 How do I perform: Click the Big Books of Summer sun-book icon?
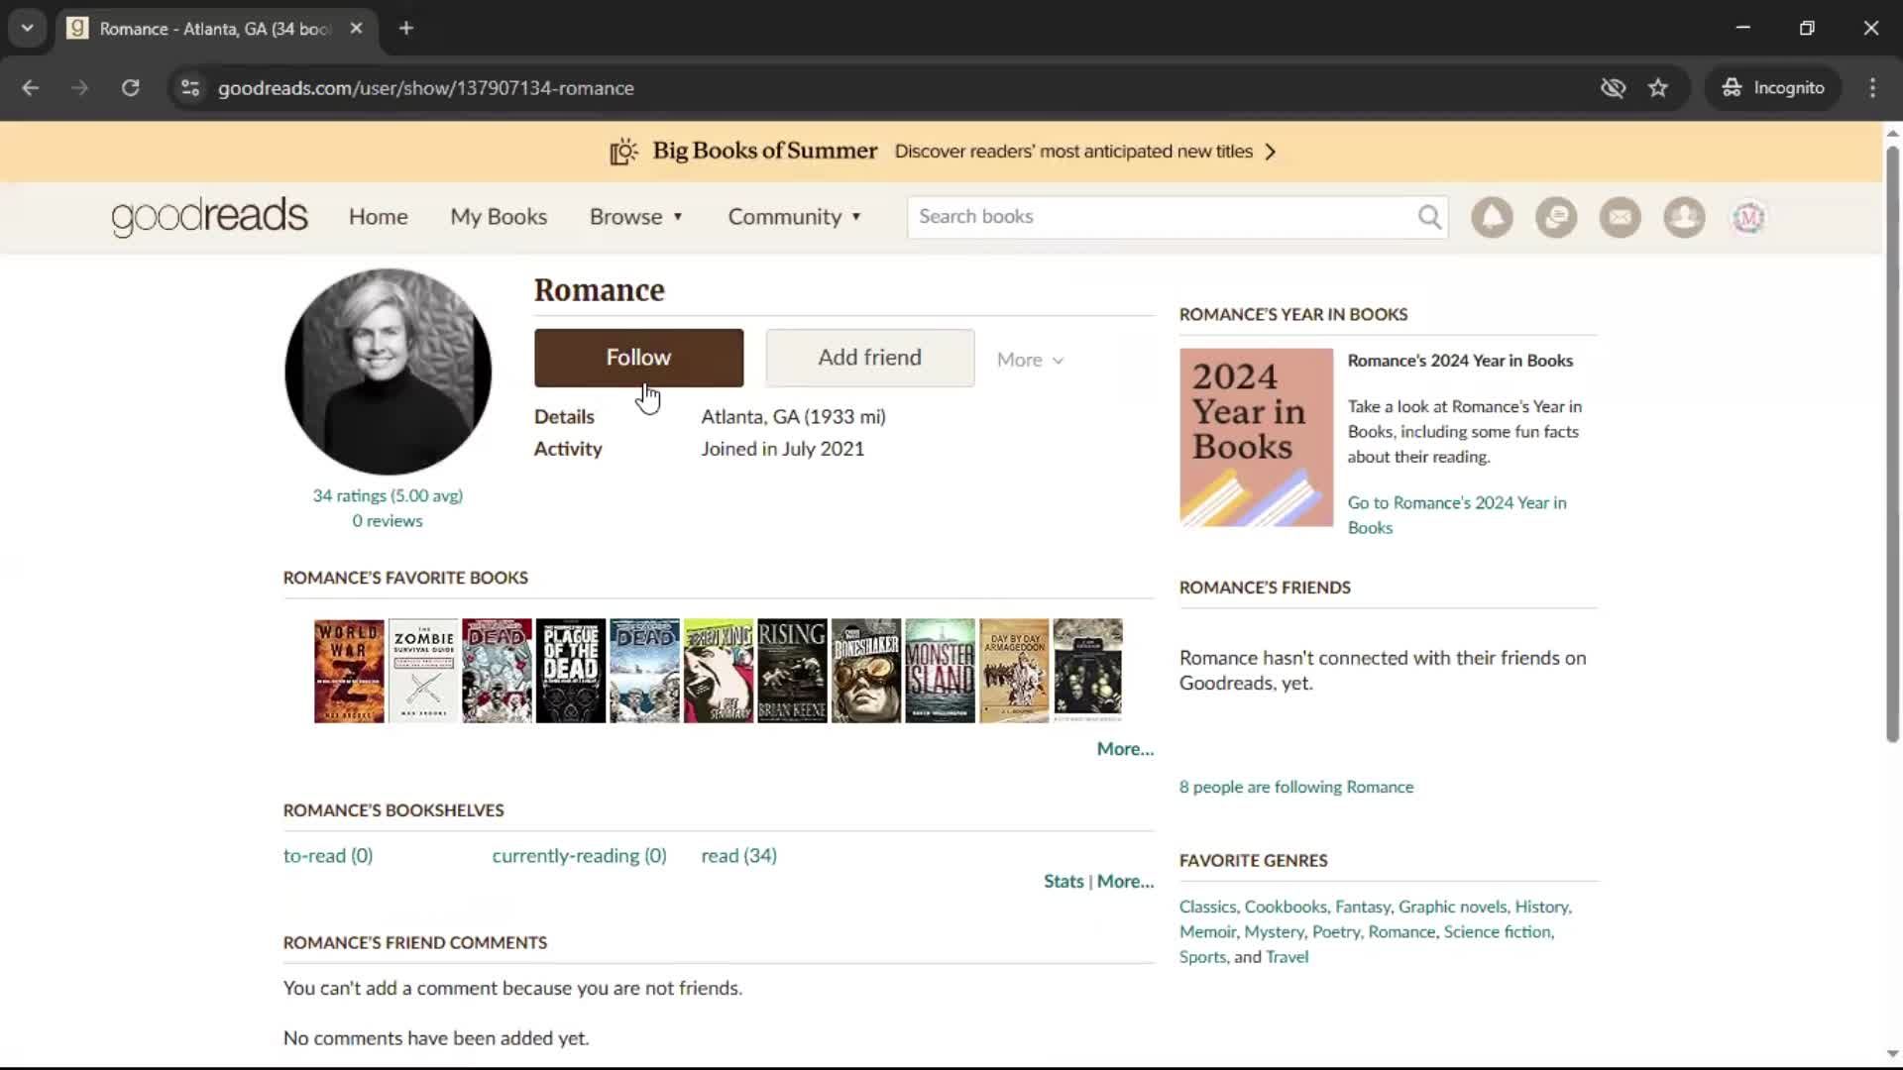pos(623,152)
